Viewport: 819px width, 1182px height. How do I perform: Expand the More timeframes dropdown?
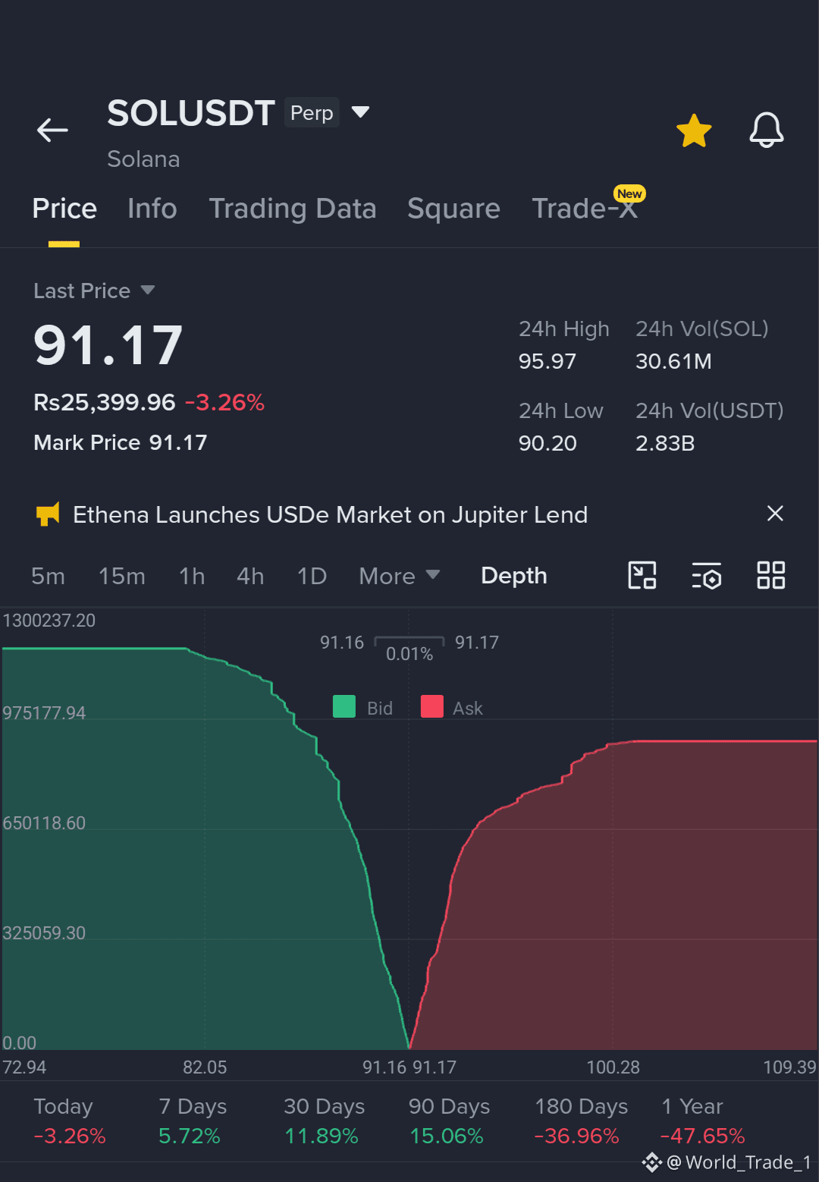coord(399,576)
